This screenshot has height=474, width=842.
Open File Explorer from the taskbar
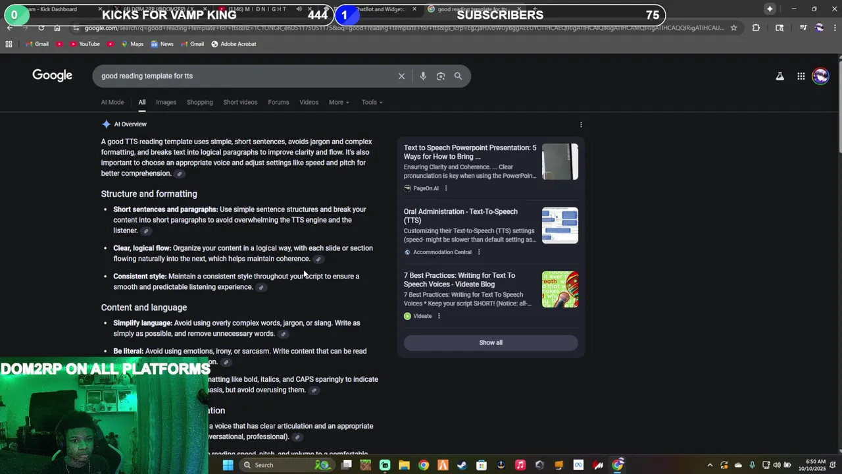point(404,465)
